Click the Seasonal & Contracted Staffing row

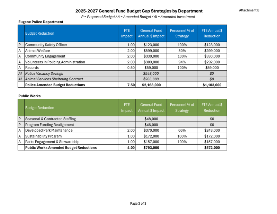51,119
